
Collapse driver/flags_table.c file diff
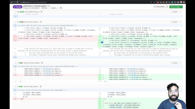click(x=16, y=87)
